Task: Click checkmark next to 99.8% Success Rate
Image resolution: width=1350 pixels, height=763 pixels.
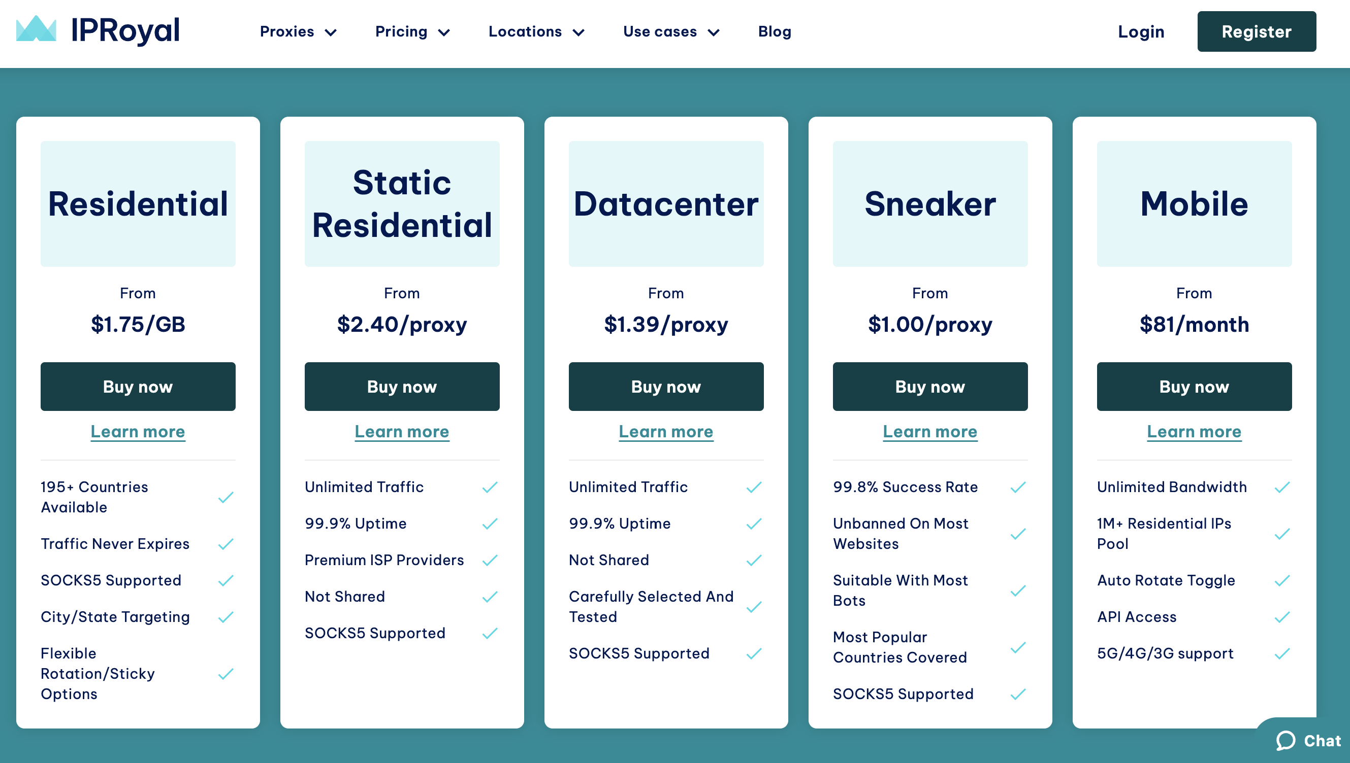Action: (1017, 488)
